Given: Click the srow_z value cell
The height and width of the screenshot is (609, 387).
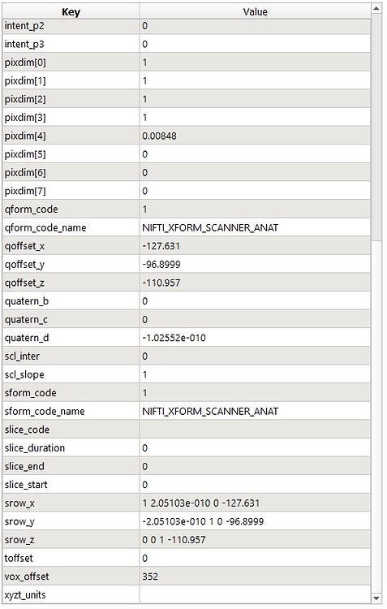Looking at the screenshot, I should pyautogui.click(x=255, y=540).
